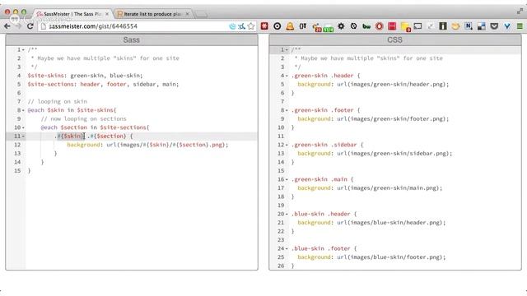Close the SassMeister tab
This screenshot has width=527, height=296.
107,14
